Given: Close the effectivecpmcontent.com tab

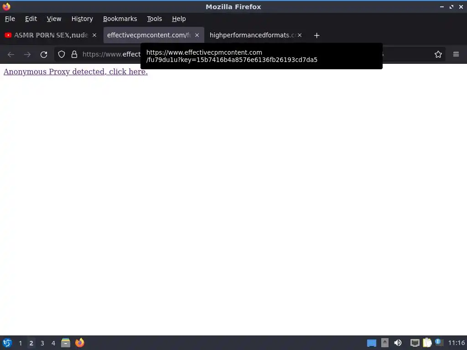Looking at the screenshot, I should [197, 35].
